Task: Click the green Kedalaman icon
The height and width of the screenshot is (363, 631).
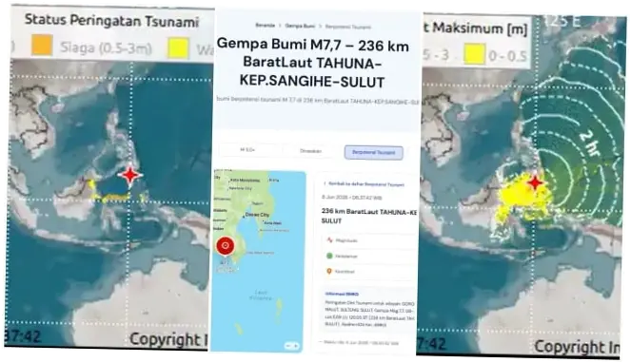Action: [x=329, y=256]
